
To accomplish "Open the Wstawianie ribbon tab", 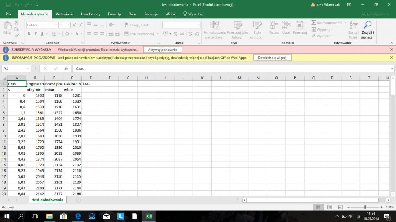I will click(65, 14).
